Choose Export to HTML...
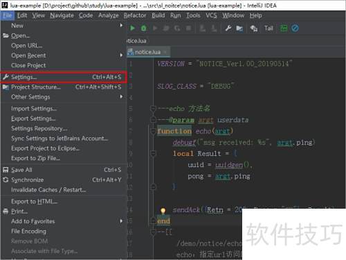This screenshot has height=260, width=346. click(63, 202)
